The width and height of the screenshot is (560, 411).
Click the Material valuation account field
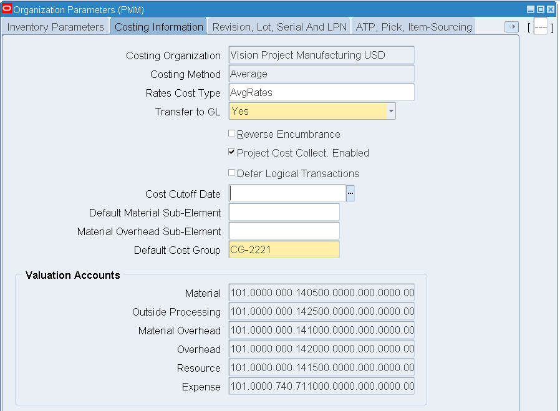tap(321, 293)
